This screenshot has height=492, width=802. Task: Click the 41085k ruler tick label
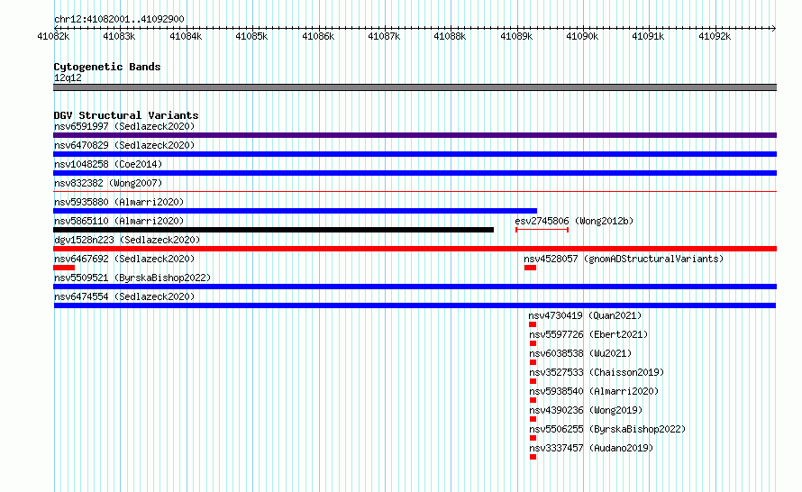pyautogui.click(x=251, y=36)
